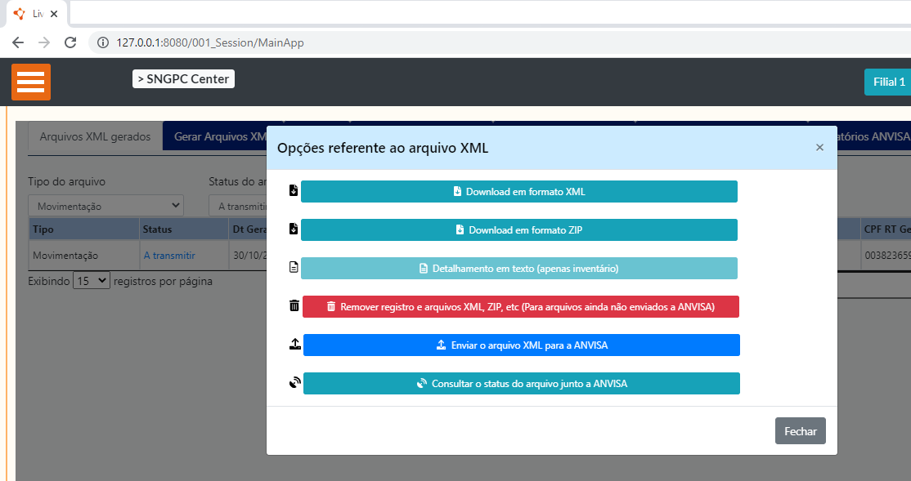Click the upload icon beside Enviar

tap(295, 345)
